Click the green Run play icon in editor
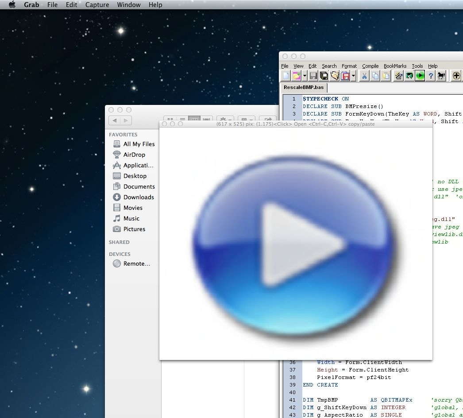Screen dimensions: 463x418 pos(420,76)
